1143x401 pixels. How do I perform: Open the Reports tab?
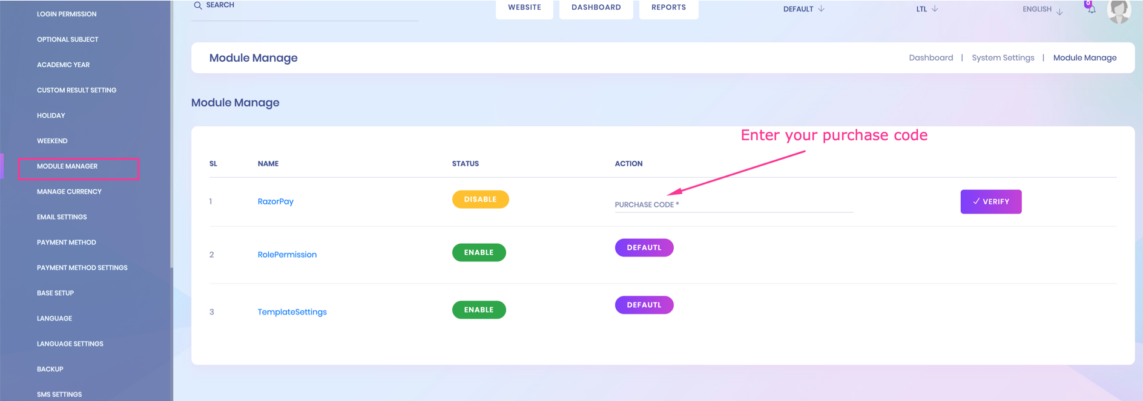[x=668, y=8]
